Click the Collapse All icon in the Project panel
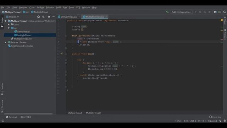The height and width of the screenshot is (128, 227). click(43, 17)
